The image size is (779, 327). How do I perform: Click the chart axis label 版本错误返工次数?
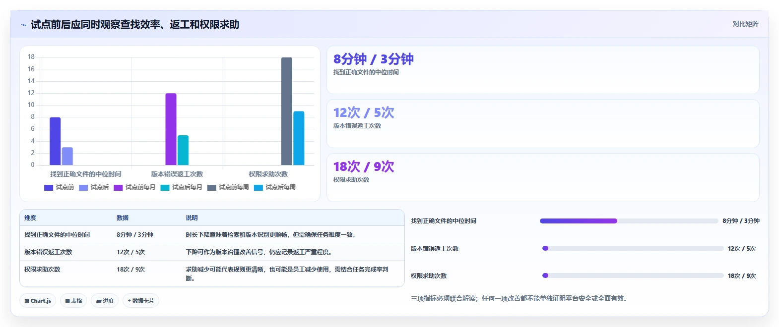177,174
